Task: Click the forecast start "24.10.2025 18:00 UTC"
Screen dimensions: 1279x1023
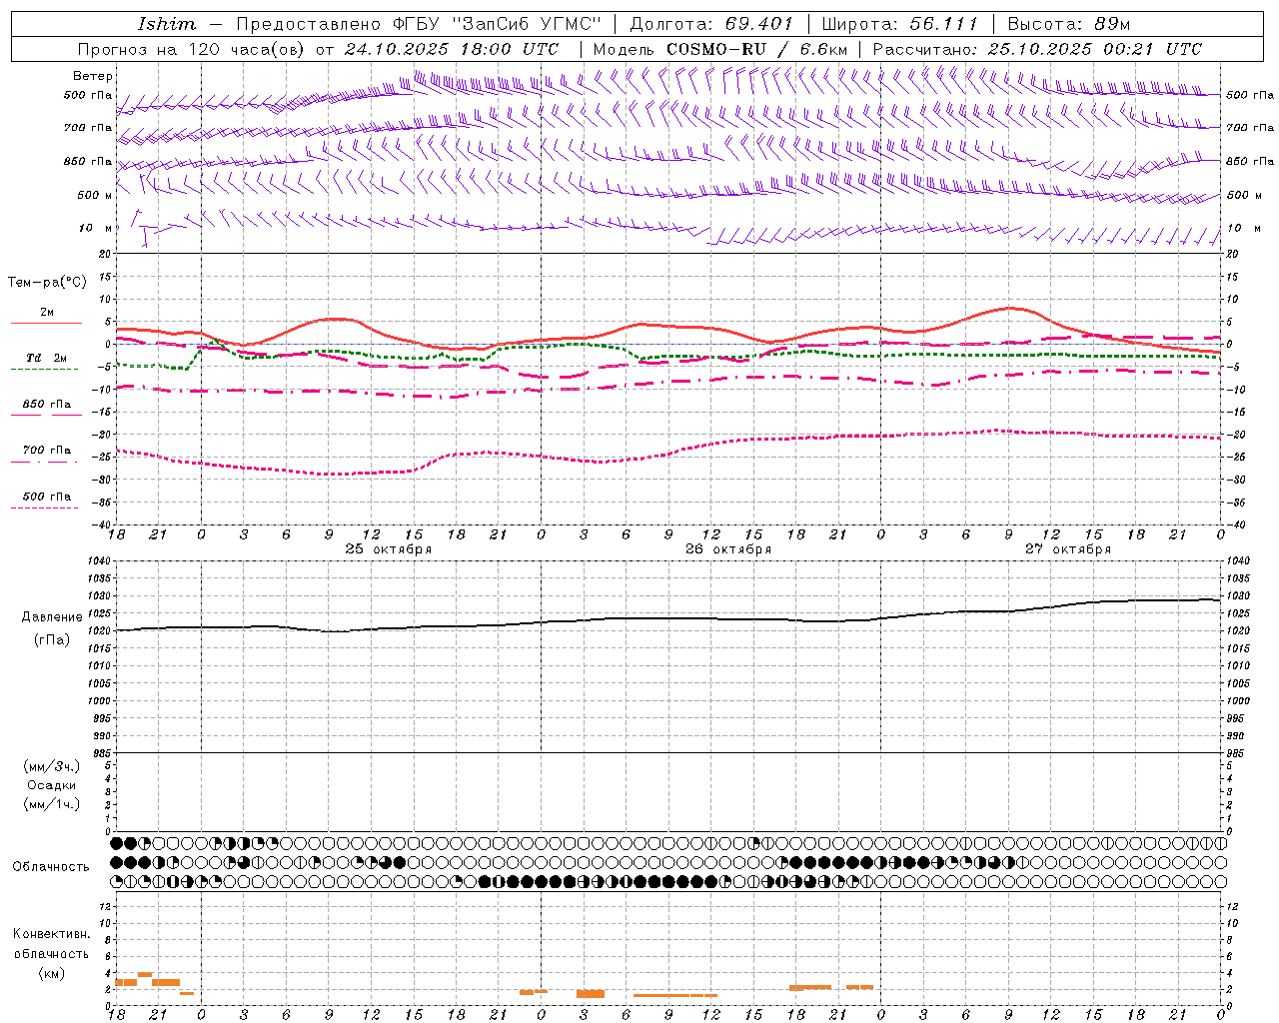Action: coord(452,49)
